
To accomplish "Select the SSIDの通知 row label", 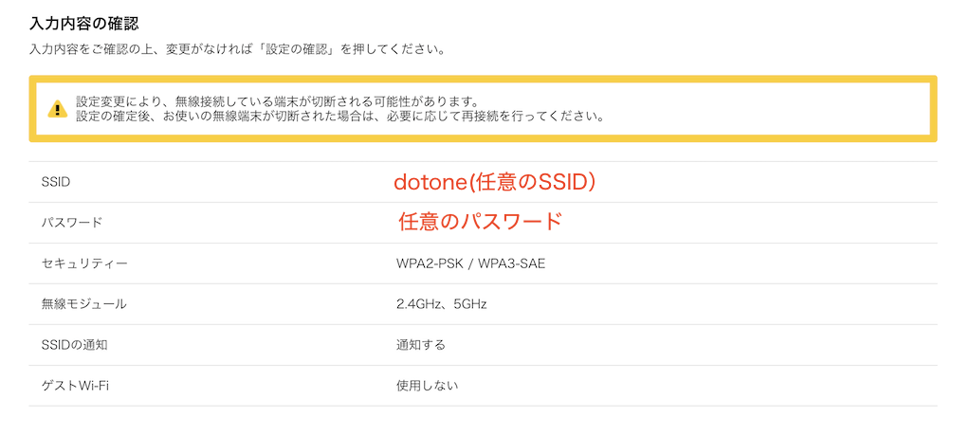I will coord(74,344).
